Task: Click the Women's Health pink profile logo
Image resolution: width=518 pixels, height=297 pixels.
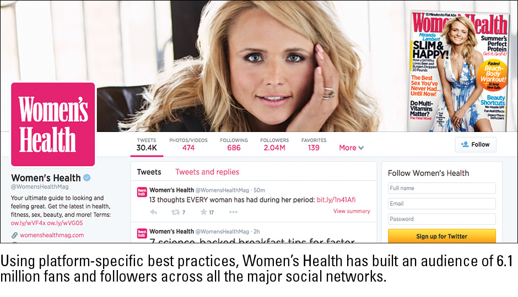Action: 53,124
